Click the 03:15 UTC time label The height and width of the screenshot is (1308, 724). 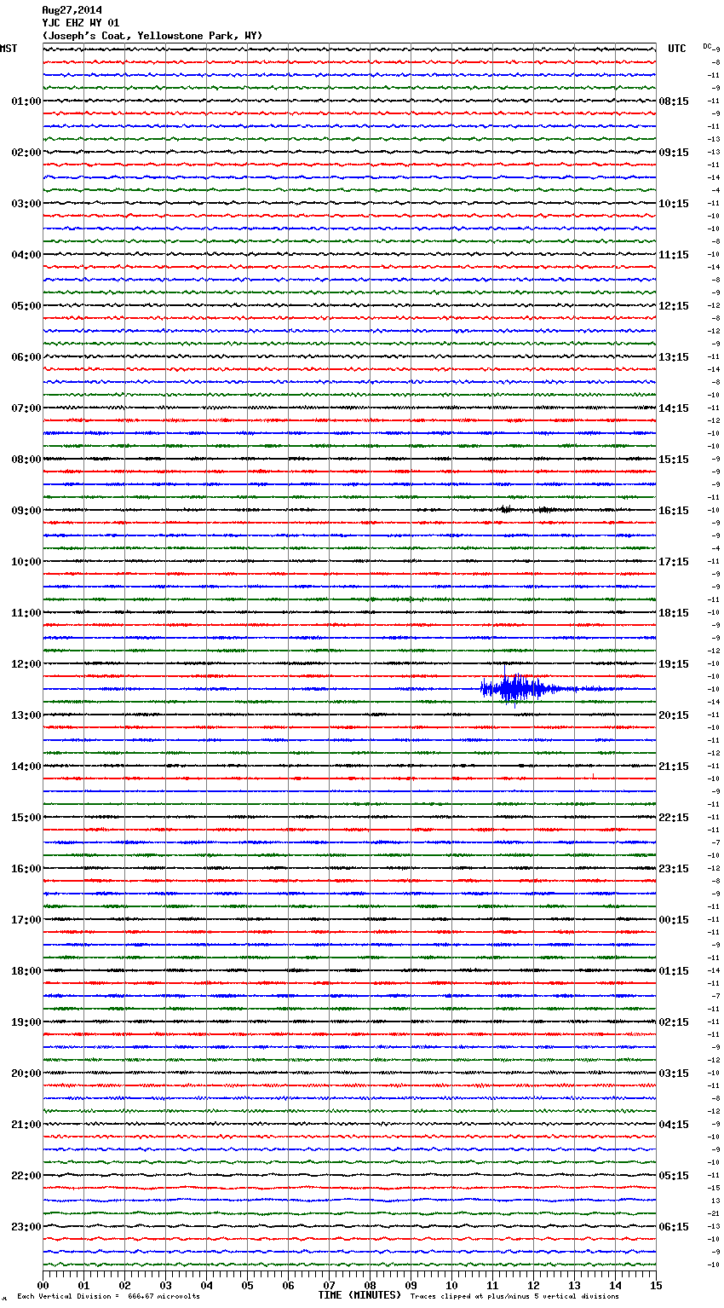click(x=674, y=1074)
